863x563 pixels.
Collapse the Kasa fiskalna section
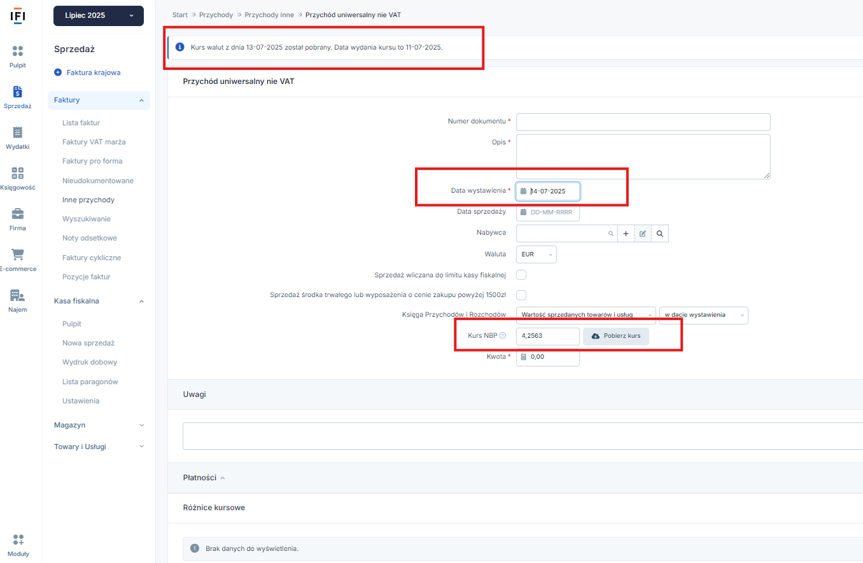pyautogui.click(x=99, y=301)
